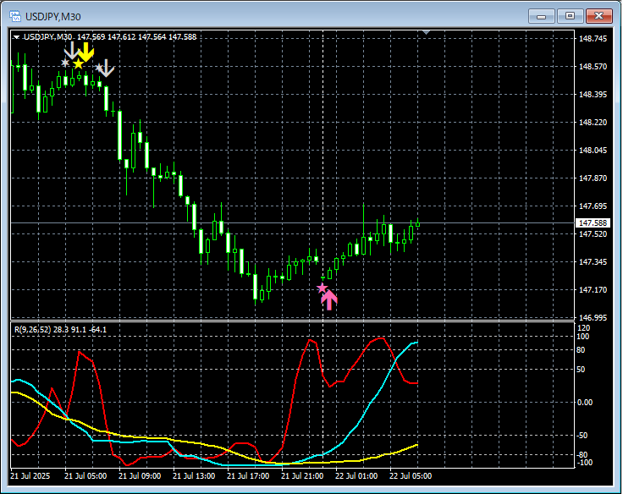The height and width of the screenshot is (494, 623).
Task: Click the USDJPY,M30 window title
Action: 52,17
